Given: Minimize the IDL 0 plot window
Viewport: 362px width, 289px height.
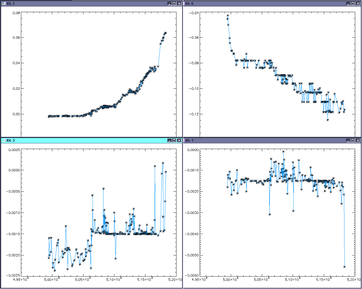Looking at the screenshot, I should coord(348,4).
